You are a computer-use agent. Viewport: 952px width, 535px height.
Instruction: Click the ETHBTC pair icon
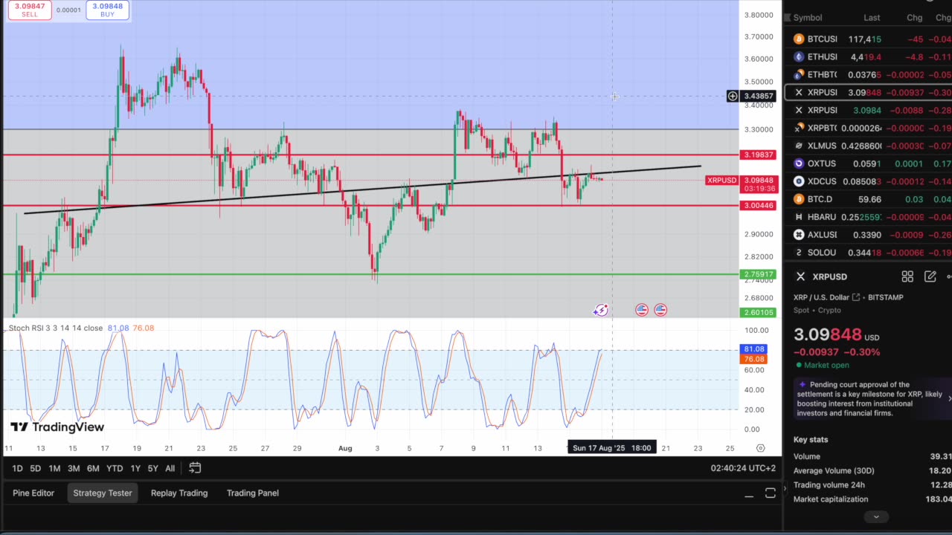799,74
